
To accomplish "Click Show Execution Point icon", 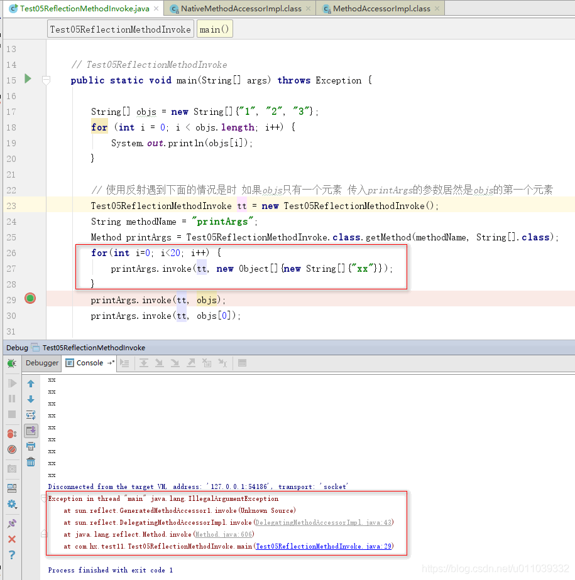I will (x=125, y=363).
